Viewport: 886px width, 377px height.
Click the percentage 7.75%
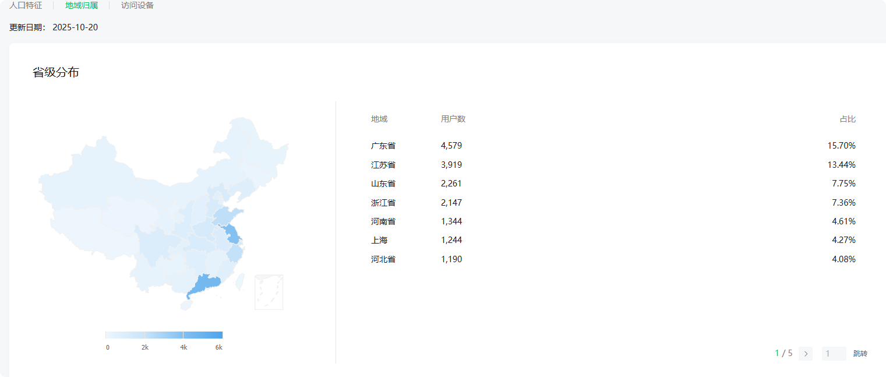844,184
